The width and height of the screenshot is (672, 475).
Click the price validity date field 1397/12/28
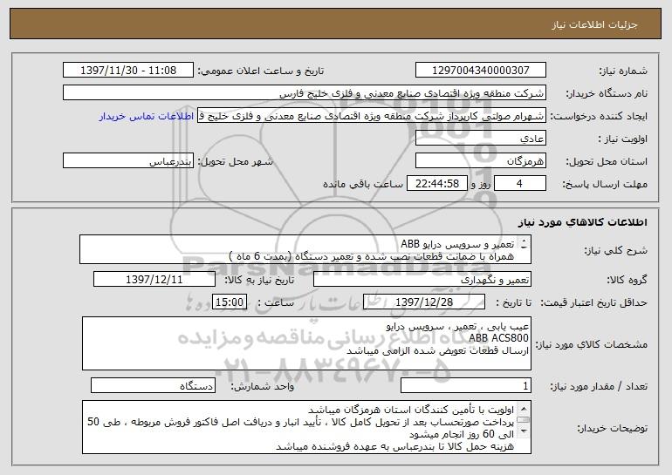(x=424, y=302)
